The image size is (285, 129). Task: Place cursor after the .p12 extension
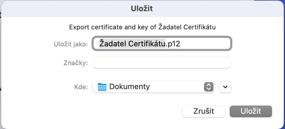click(180, 44)
